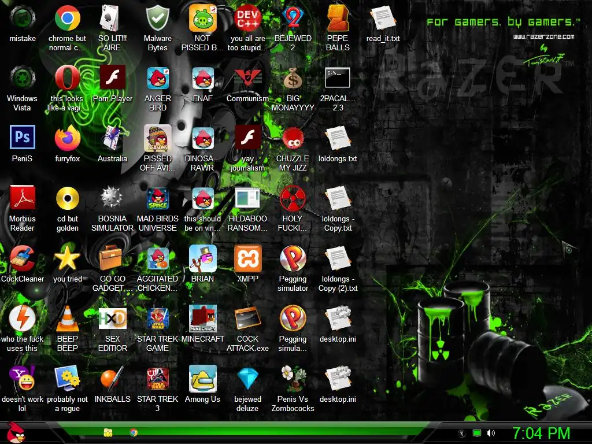Open the INKBALLS icon
This screenshot has height=444, width=592.
[112, 378]
